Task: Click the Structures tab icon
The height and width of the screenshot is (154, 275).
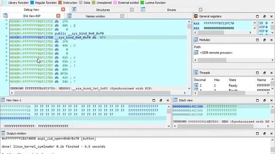Action: click(74, 9)
